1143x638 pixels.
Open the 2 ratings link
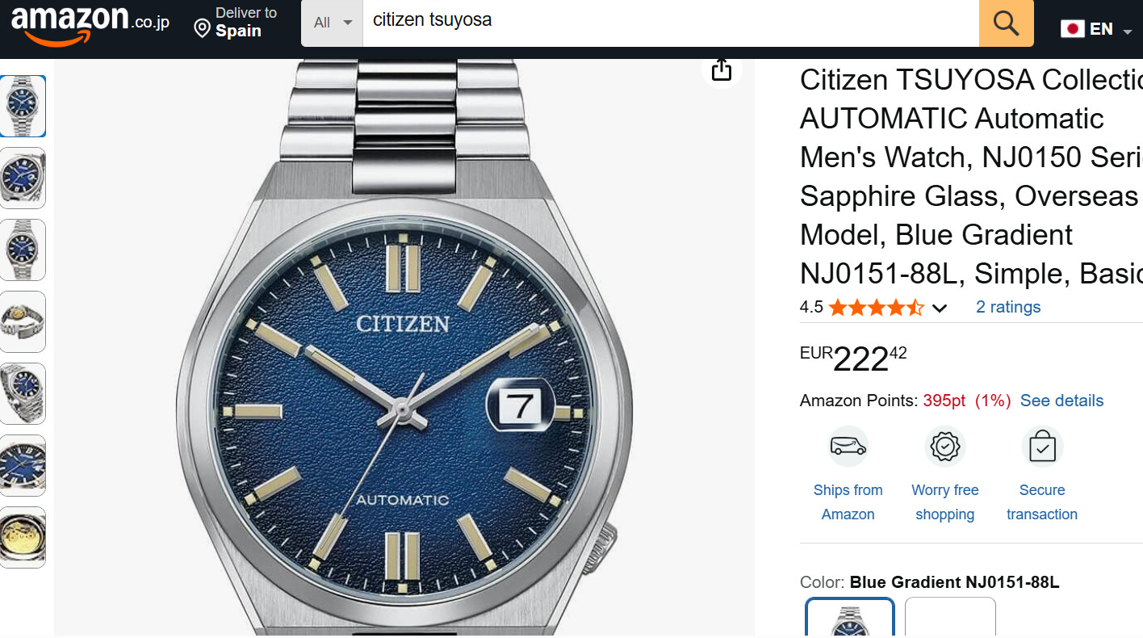click(1007, 307)
